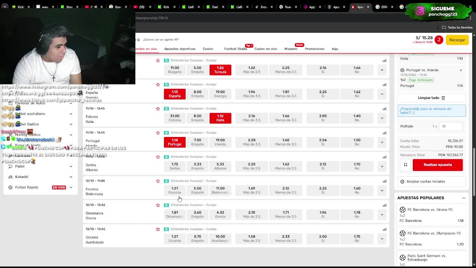Click the Pádel sport icon in sidebar
Image resolution: width=476 pixels, height=268 pixels.
pos(10,166)
